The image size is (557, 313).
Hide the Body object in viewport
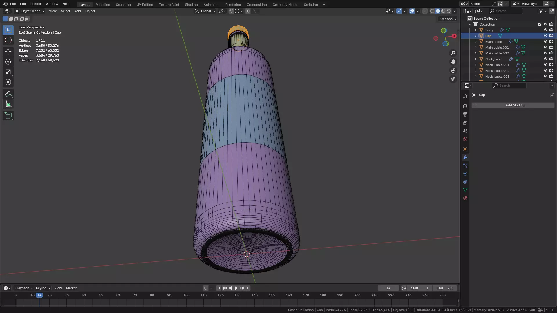click(x=545, y=30)
